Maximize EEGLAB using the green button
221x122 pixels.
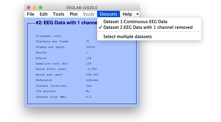coord(41,7)
